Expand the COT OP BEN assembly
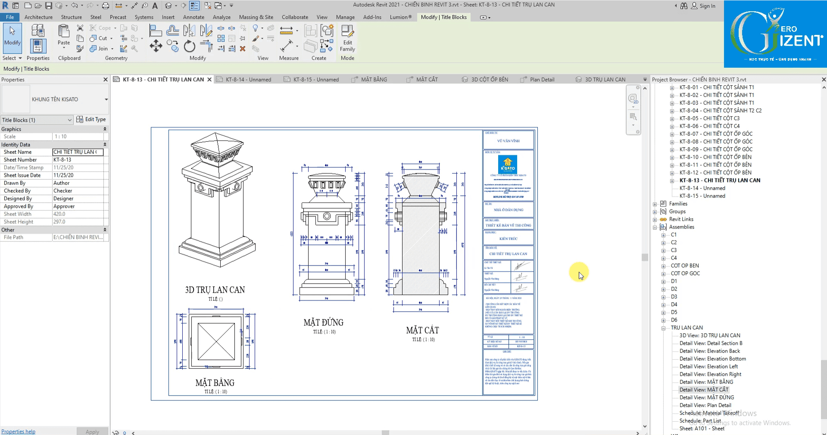 (664, 266)
